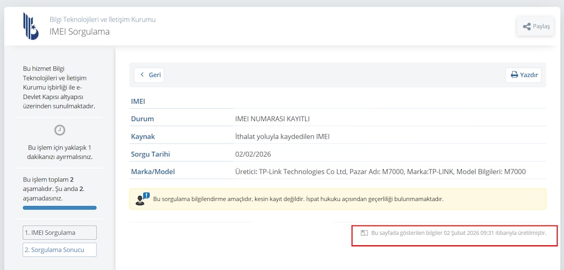Screen dimensions: 564x270
Task: Click the clock icon in the sidebar
Action: [x=59, y=130]
